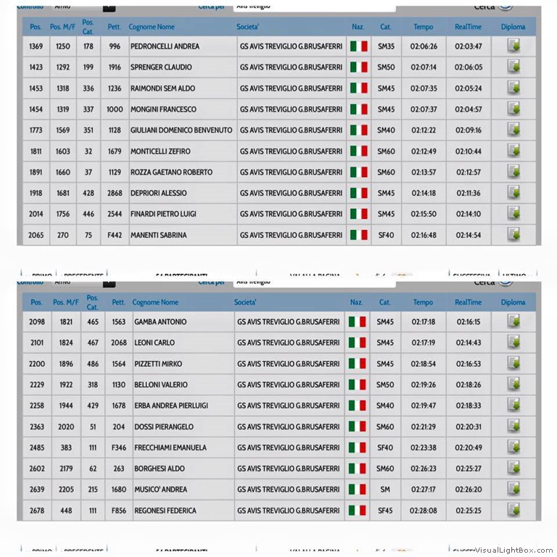557x557 pixels.
Task: Click RealTime value 02:20:31
Action: pos(469,426)
